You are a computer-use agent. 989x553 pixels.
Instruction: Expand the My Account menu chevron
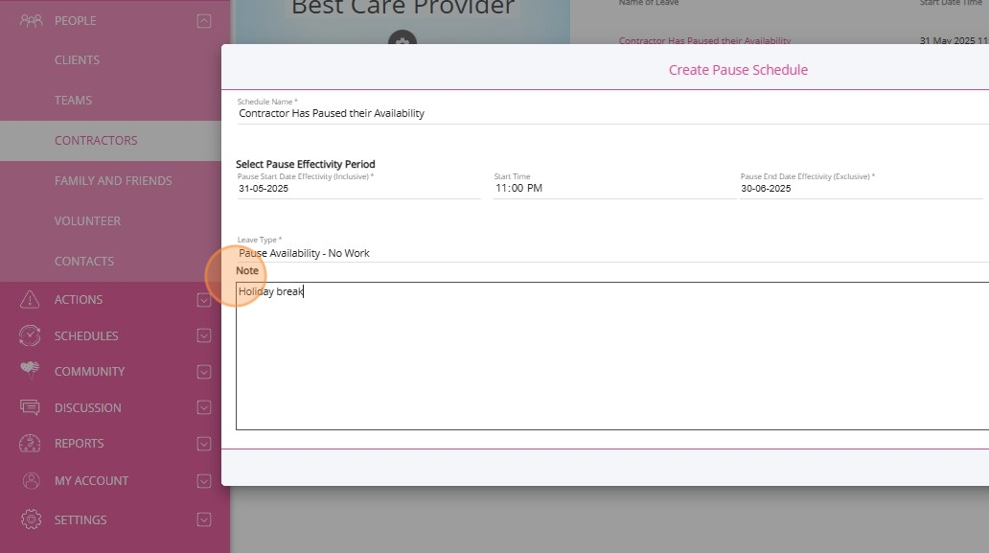pos(204,480)
